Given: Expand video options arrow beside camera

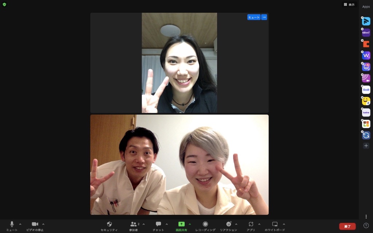Looking at the screenshot, I should 43,224.
